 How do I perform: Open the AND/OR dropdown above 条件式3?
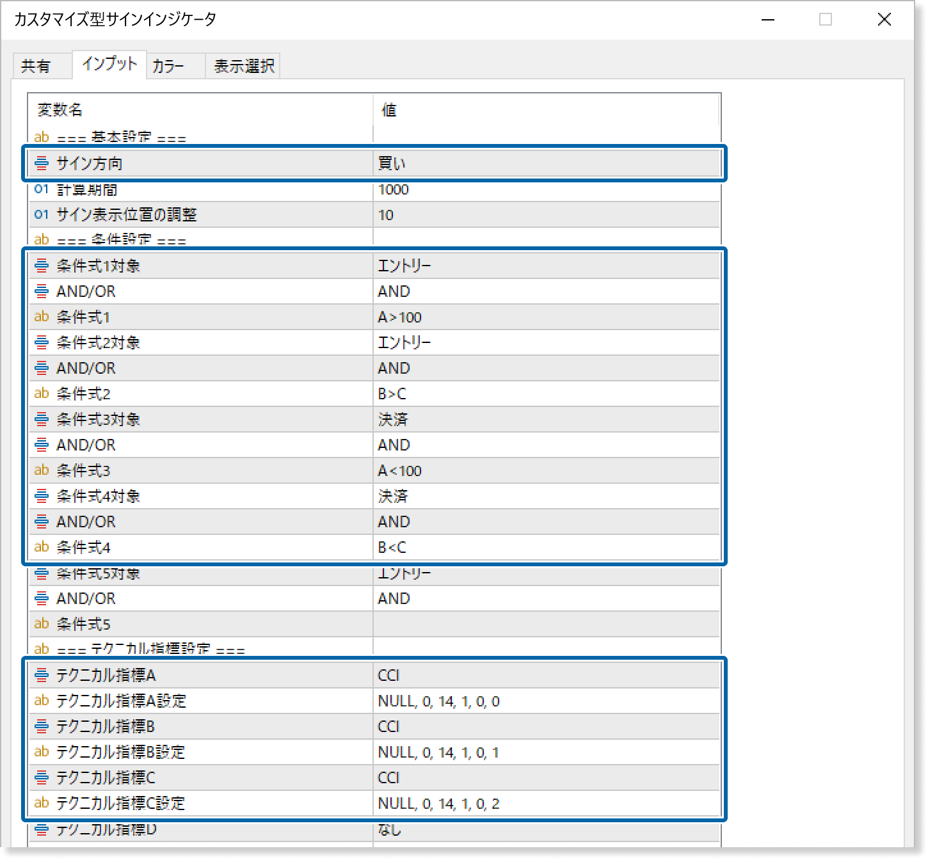pyautogui.click(x=544, y=445)
